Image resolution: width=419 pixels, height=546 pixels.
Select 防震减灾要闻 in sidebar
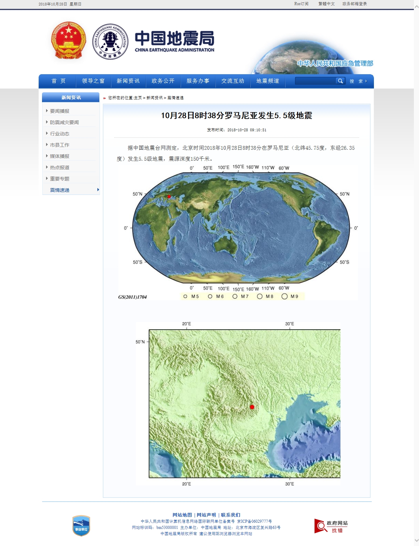(x=64, y=122)
